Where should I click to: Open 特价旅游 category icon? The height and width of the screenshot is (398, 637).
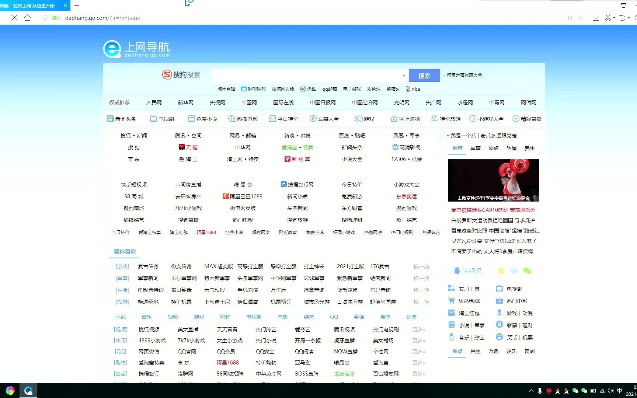coord(434,119)
